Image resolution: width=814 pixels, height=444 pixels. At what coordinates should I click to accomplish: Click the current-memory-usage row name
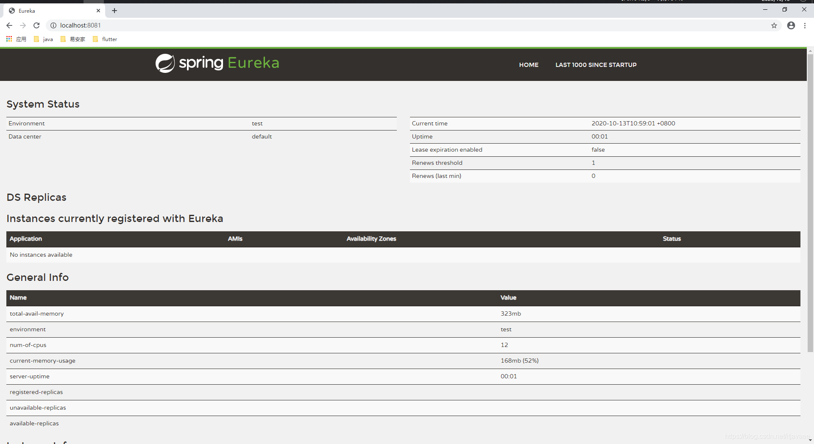(x=42, y=361)
